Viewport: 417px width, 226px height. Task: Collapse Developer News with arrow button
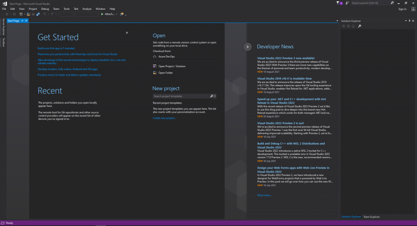[x=247, y=47]
